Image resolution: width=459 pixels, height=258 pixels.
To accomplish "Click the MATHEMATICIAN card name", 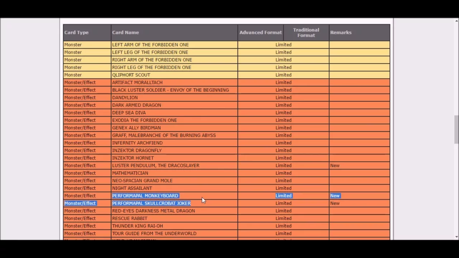I will click(x=130, y=173).
